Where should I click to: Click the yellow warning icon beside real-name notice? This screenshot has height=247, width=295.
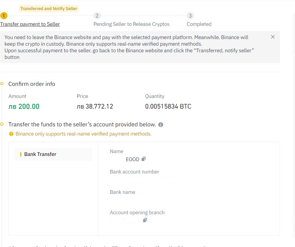click(11, 134)
